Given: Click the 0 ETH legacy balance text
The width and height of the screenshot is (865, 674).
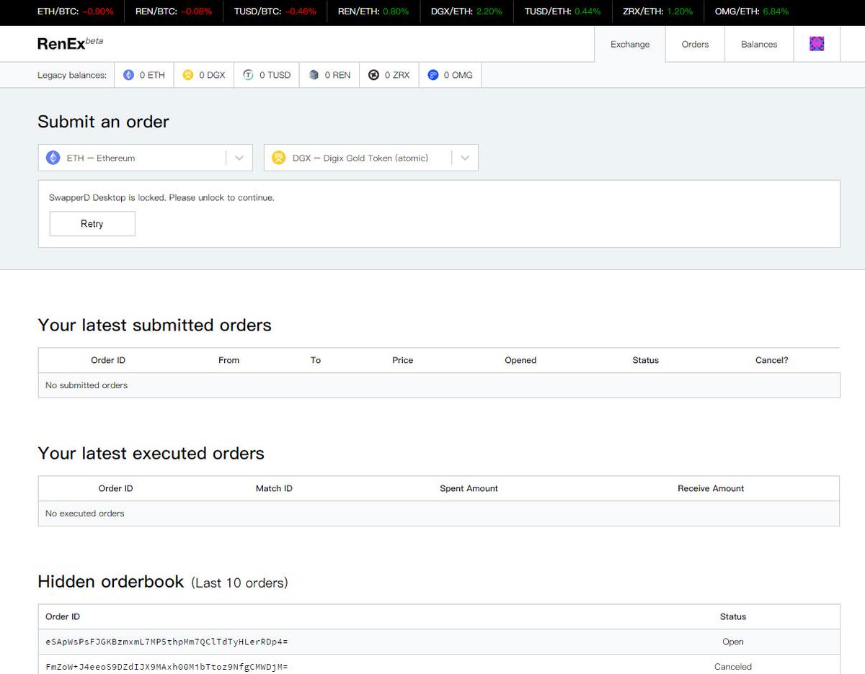Looking at the screenshot, I should click(152, 75).
